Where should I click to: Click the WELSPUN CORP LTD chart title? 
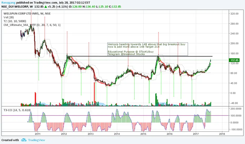[27, 14]
